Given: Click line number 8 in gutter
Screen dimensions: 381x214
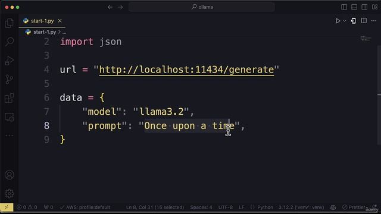Looking at the screenshot, I should coord(46,125).
